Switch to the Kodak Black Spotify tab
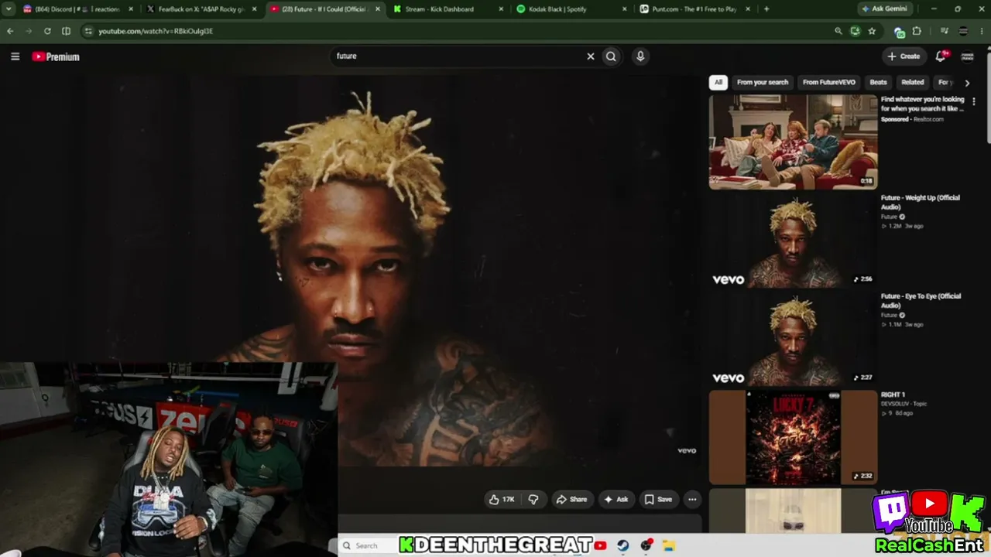The height and width of the screenshot is (557, 991). tap(571, 9)
